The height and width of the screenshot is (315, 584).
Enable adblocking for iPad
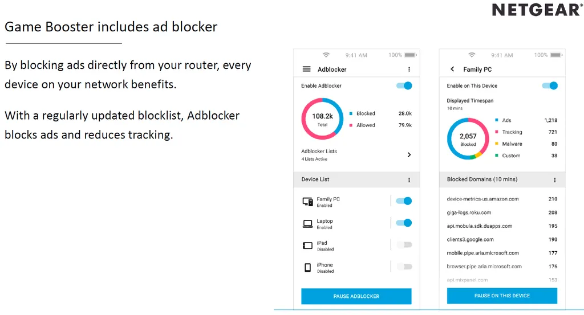(x=404, y=245)
